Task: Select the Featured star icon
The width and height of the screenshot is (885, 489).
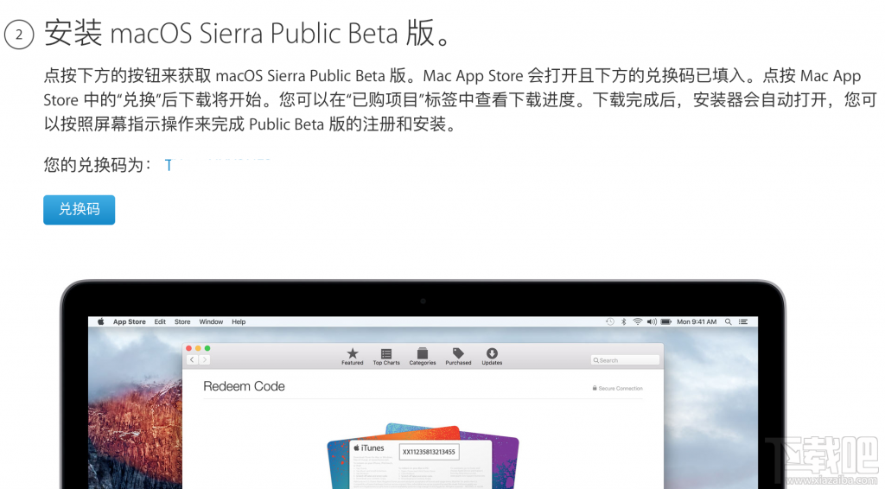Action: pos(353,357)
